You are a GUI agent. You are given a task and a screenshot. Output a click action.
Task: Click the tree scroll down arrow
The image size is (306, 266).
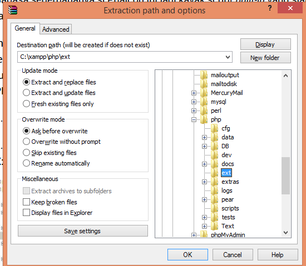click(x=286, y=233)
